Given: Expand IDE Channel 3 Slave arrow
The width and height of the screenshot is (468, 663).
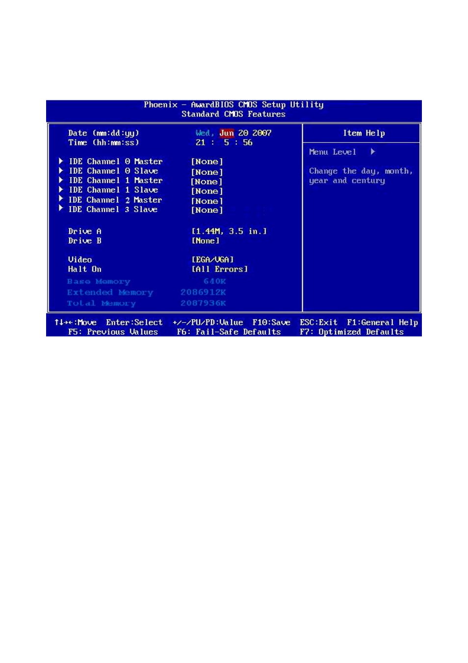Looking at the screenshot, I should 61,208.
